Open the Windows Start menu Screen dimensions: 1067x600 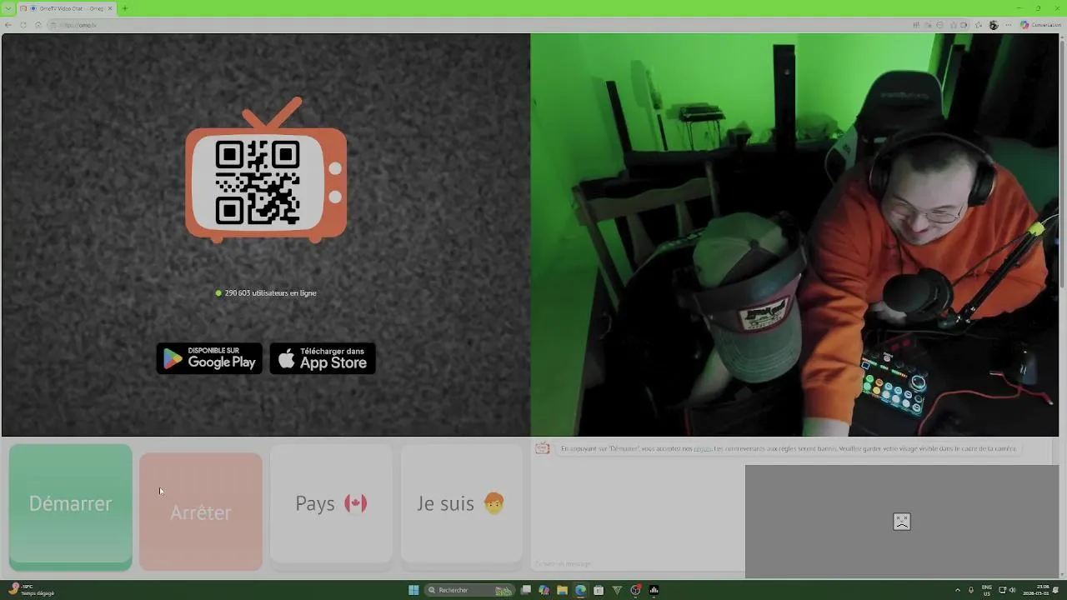[x=413, y=590]
